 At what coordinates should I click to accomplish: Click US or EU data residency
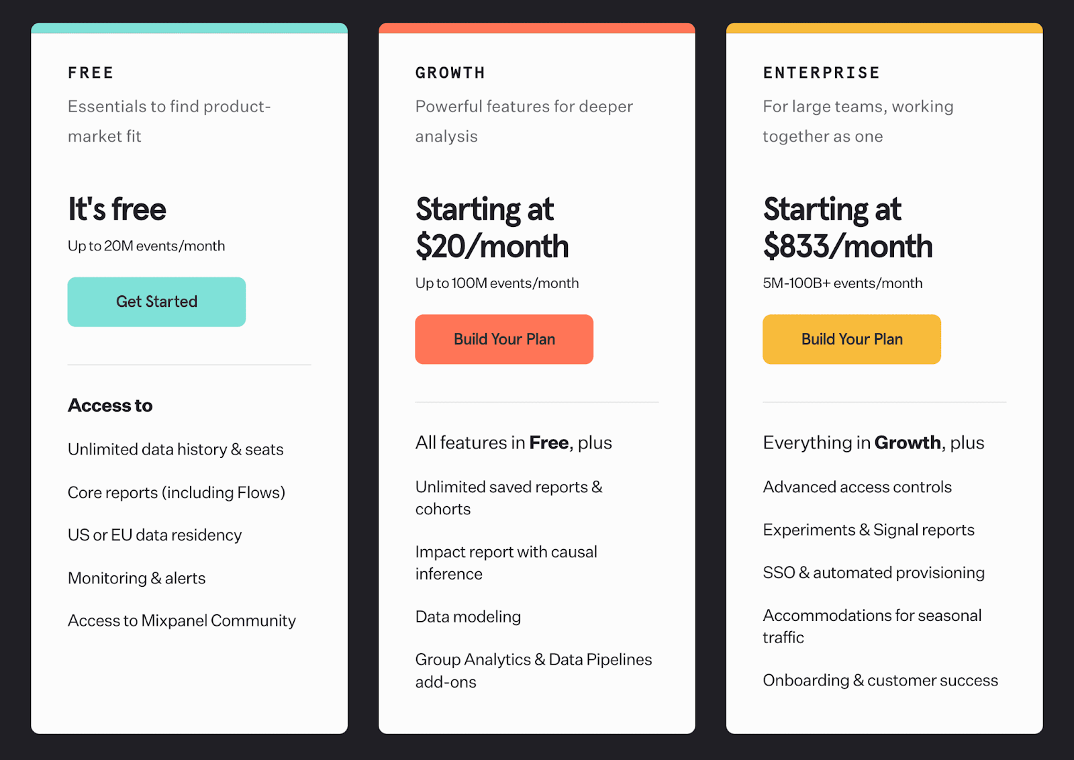154,535
